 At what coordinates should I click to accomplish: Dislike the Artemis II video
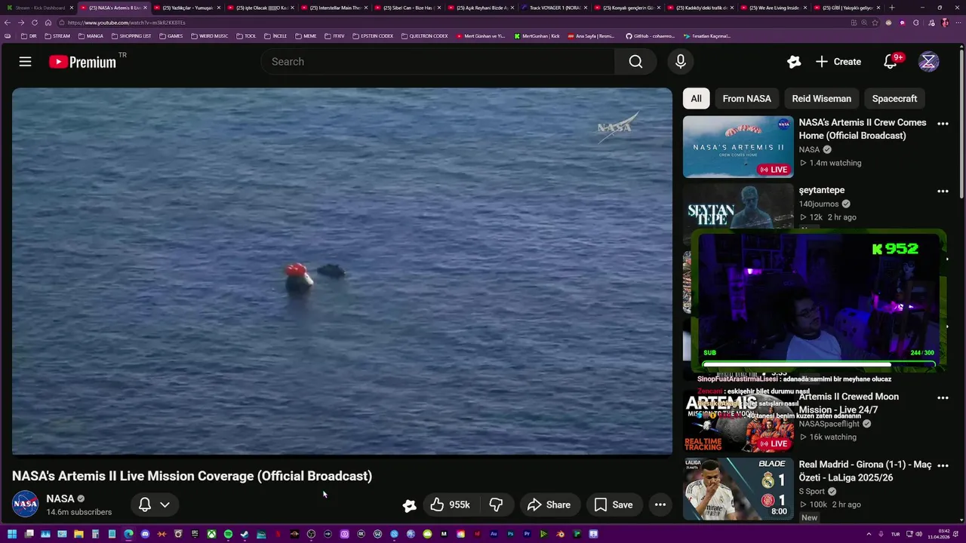pos(496,505)
